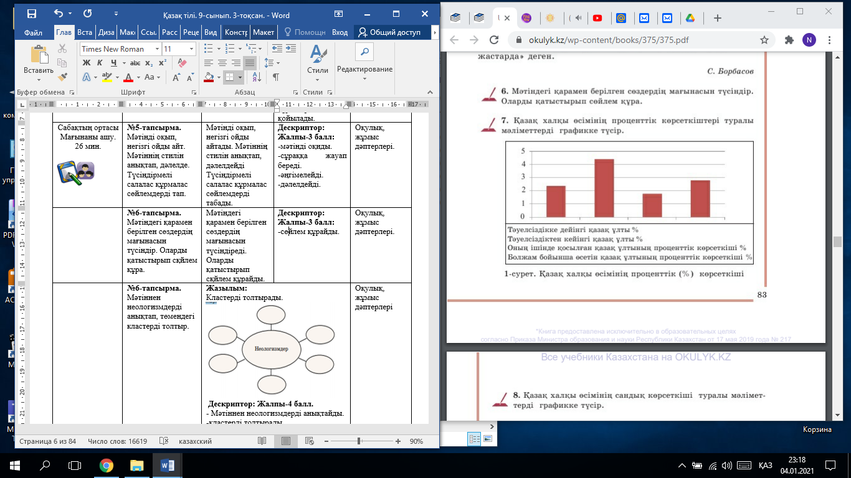Image resolution: width=851 pixels, height=478 pixels.
Task: Toggle bold (Ж) formatting
Action: [87, 63]
